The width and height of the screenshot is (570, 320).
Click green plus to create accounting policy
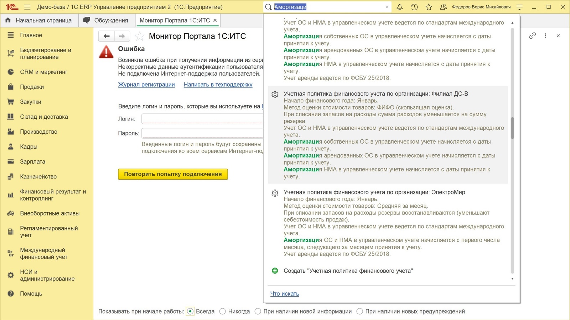point(275,271)
